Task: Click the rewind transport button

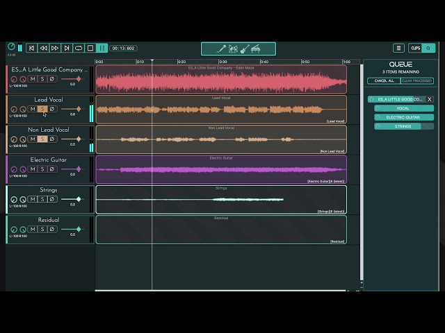Action: tap(43, 48)
